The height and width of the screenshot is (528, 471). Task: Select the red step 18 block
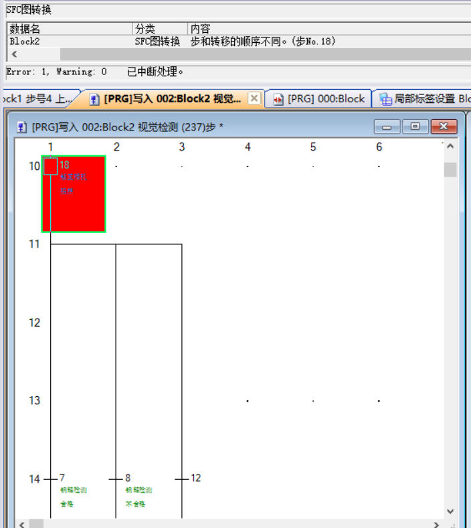(74, 194)
